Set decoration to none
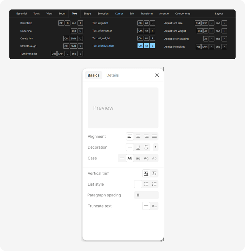This screenshot has width=245, height=251. coord(130,147)
